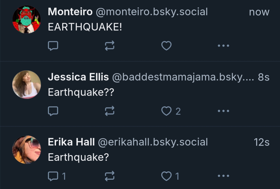Tap Erika Hall's profile avatar
This screenshot has height=189, width=280.
(26, 150)
